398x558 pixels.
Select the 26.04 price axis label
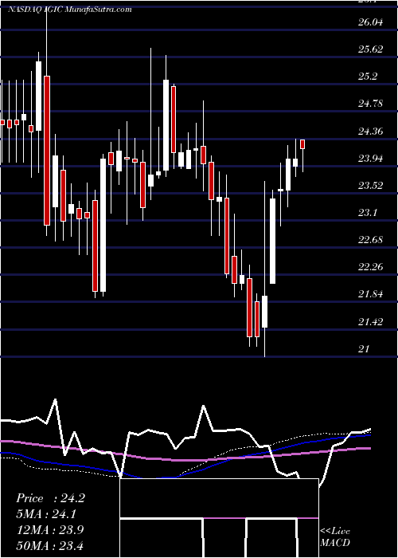[x=370, y=22]
